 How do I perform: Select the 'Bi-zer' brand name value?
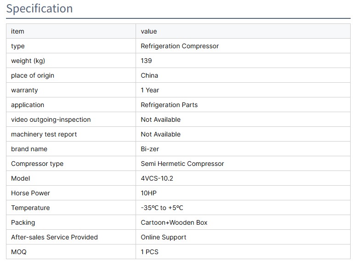pyautogui.click(x=151, y=149)
